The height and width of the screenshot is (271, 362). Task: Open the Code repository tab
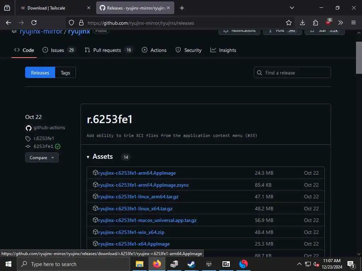(x=24, y=50)
